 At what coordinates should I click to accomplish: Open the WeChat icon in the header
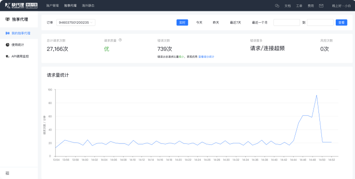tap(277, 5)
